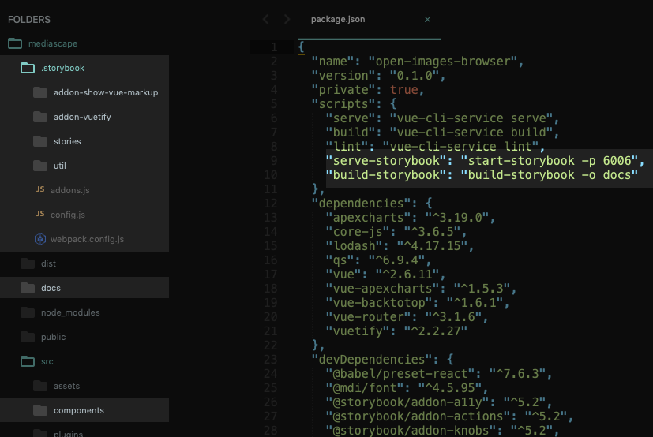Click the util folder icon

pyautogui.click(x=40, y=166)
